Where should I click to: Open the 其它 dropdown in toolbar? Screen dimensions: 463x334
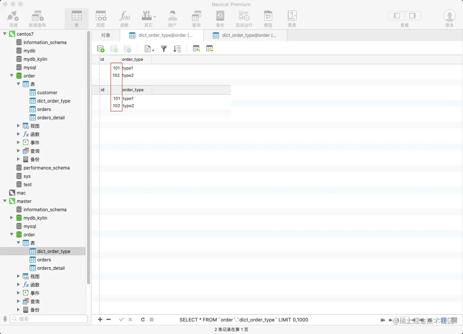[x=148, y=19]
